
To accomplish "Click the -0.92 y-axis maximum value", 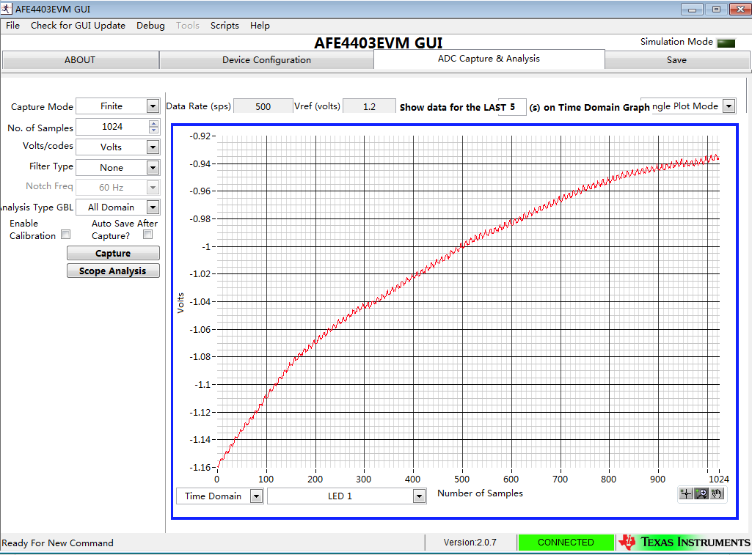I will [200, 136].
